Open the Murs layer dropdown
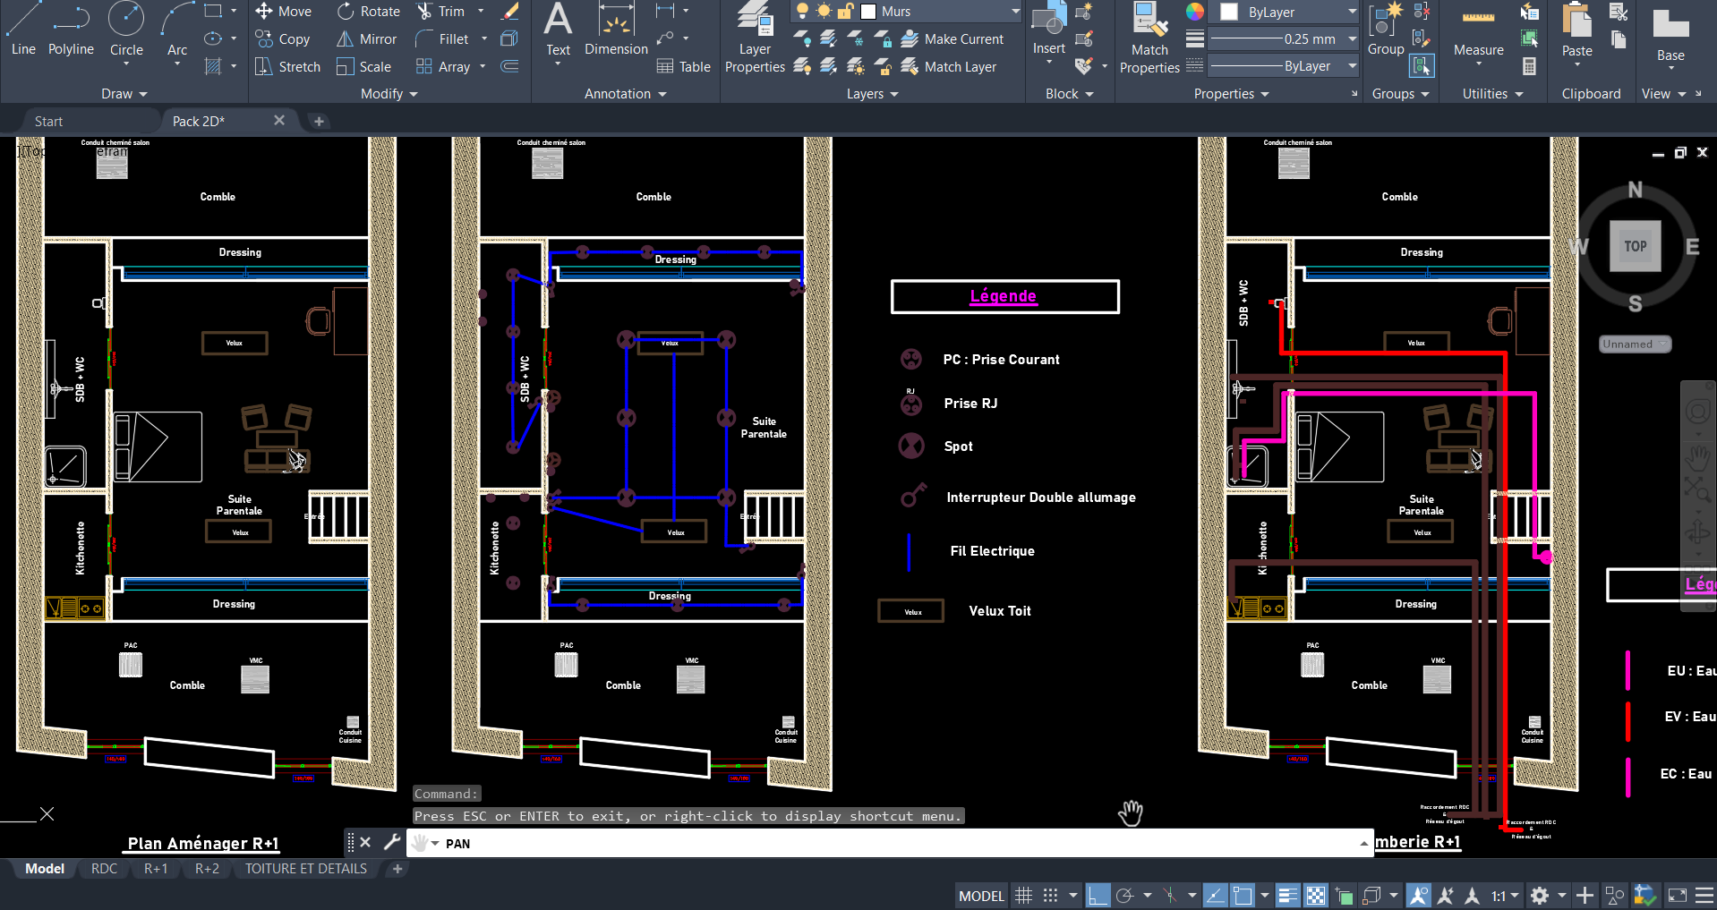Viewport: 1717px width, 910px height. tap(1015, 12)
